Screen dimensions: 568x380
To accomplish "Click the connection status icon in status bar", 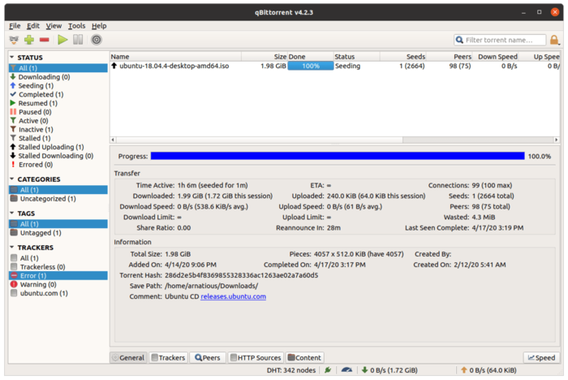I will point(328,369).
